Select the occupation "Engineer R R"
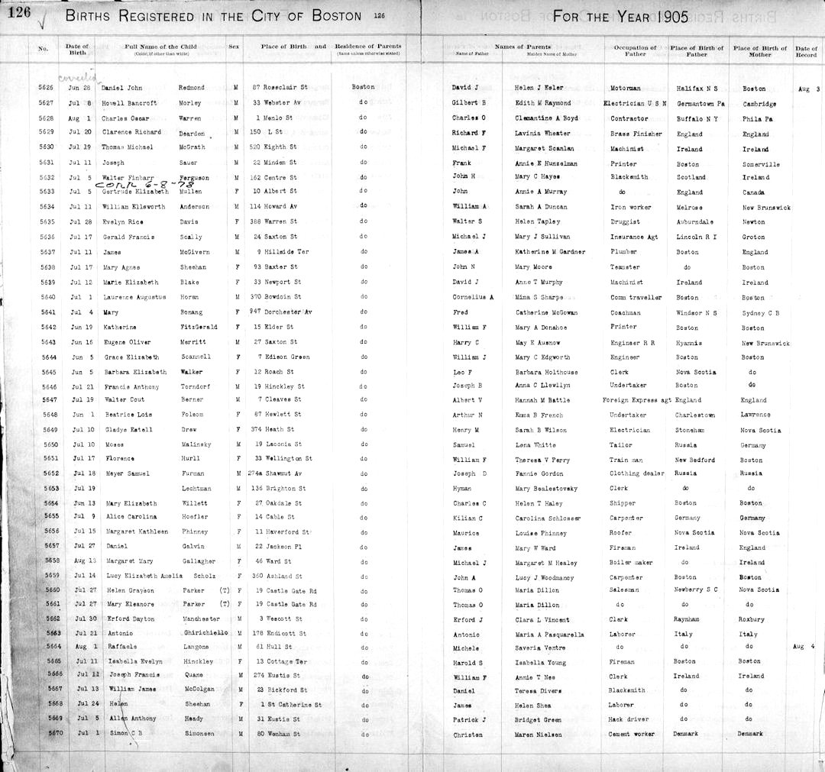 (633, 343)
